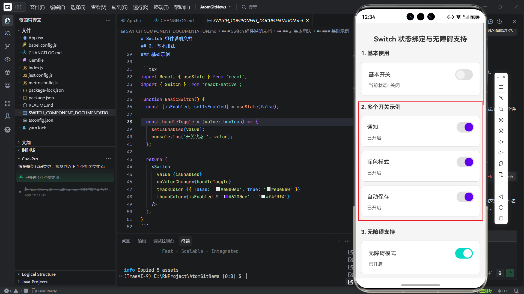
Task: Toggle the 自动保存 switch
Action: coord(465,197)
